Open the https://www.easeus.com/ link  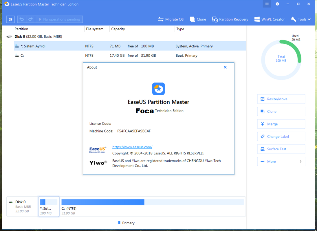coord(132,147)
